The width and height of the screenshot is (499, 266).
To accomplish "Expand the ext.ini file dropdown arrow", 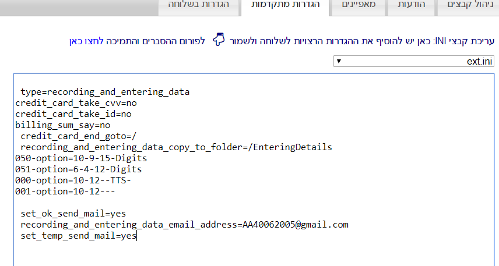I will [339, 61].
